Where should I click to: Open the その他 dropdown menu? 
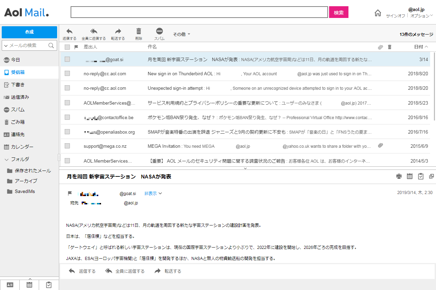pyautogui.click(x=182, y=34)
